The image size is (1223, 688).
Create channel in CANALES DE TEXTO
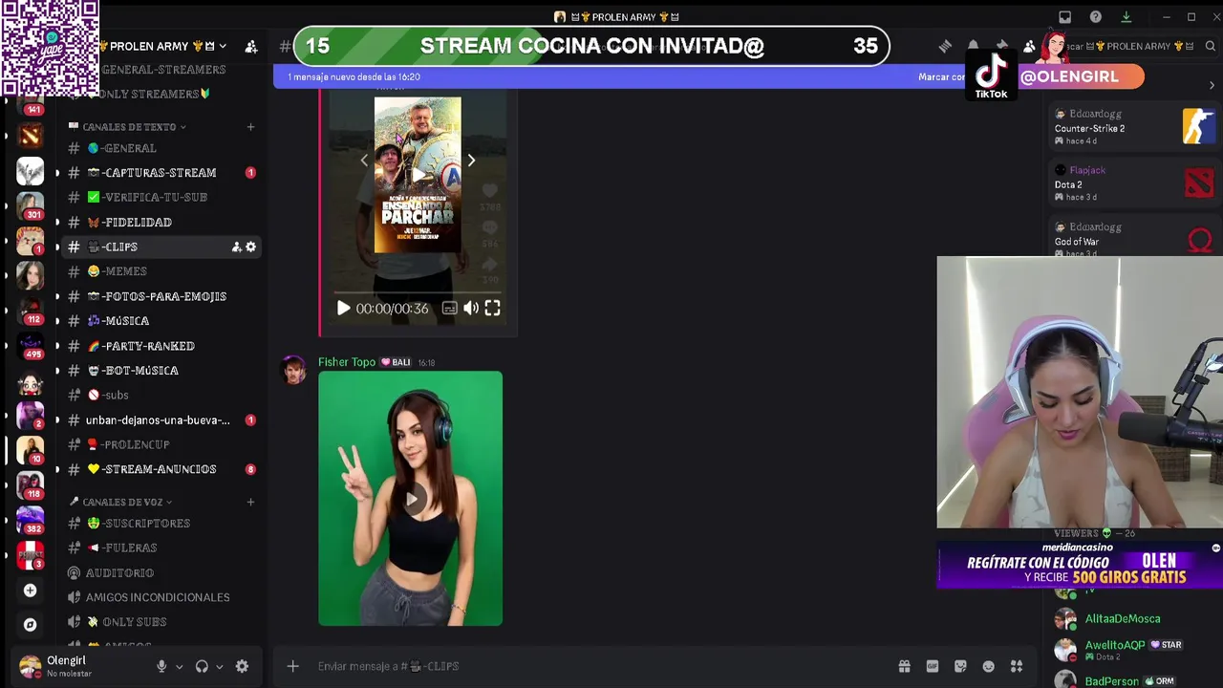click(x=250, y=126)
